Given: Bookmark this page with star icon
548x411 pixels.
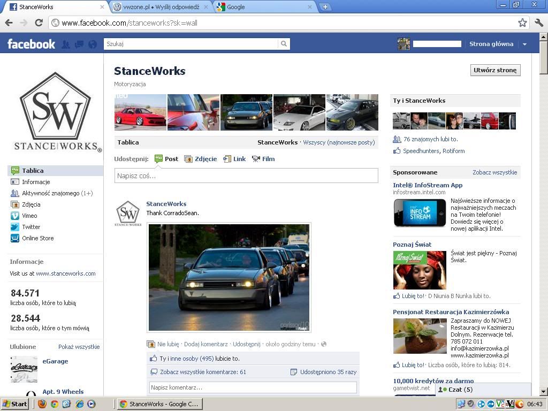Looking at the screenshot, I should [522, 22].
